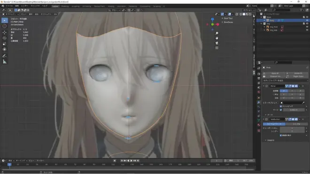Image resolution: width=310 pixels, height=174 pixels.
Task: Click the red X axis on navigation gizmo
Action: click(x=217, y=24)
